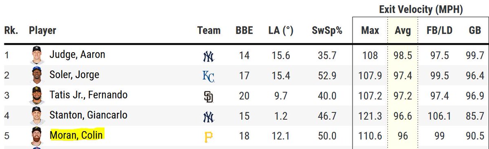This screenshot has height=149, width=489.
Task: Sort by the BBE column header
Action: pyautogui.click(x=244, y=31)
